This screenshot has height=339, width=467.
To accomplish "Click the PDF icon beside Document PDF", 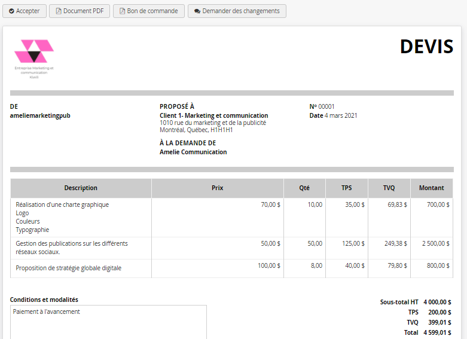I will (59, 11).
